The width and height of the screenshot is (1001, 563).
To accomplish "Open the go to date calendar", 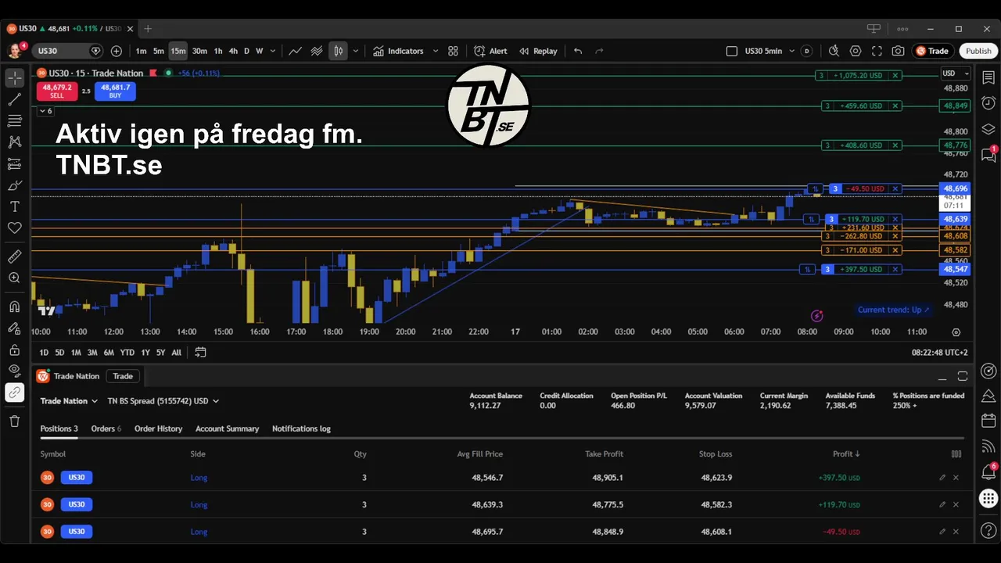I will pos(200,353).
